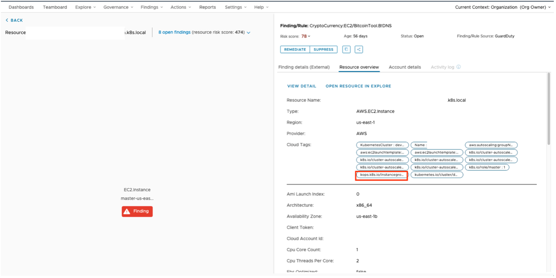Viewport: 556px width, 278px height.
Task: Open the Governance menu
Action: click(x=118, y=7)
